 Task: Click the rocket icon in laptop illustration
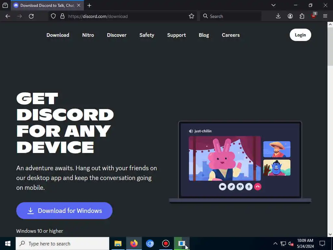coord(231,187)
